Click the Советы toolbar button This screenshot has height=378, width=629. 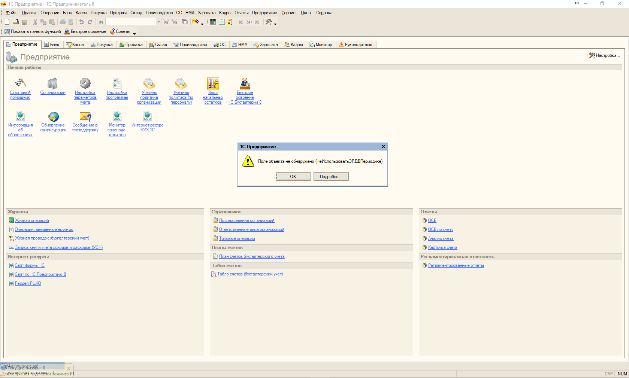[120, 31]
